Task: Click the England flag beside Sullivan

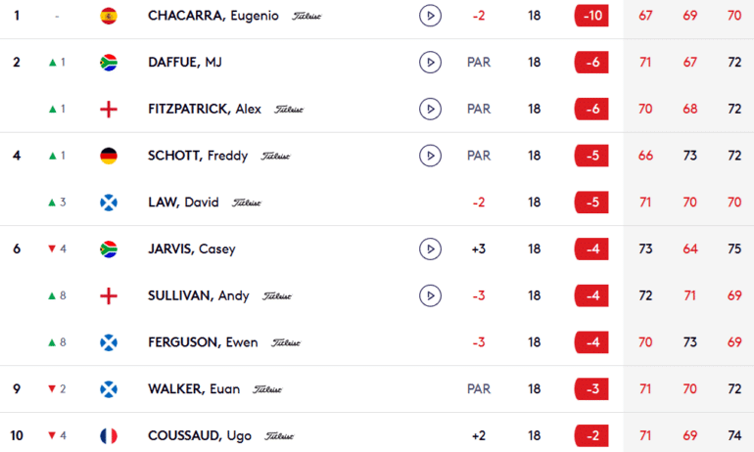Action: coord(109,295)
